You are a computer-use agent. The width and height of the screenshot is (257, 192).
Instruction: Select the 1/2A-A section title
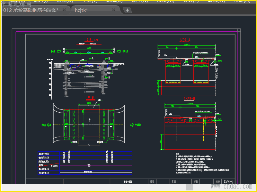pos(185,40)
